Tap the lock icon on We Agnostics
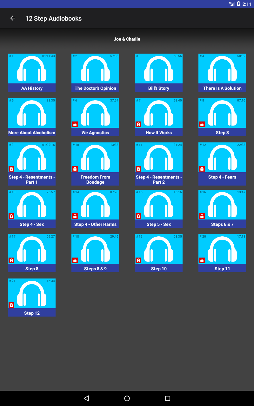Image resolution: width=254 pixels, height=406 pixels. tap(75, 124)
